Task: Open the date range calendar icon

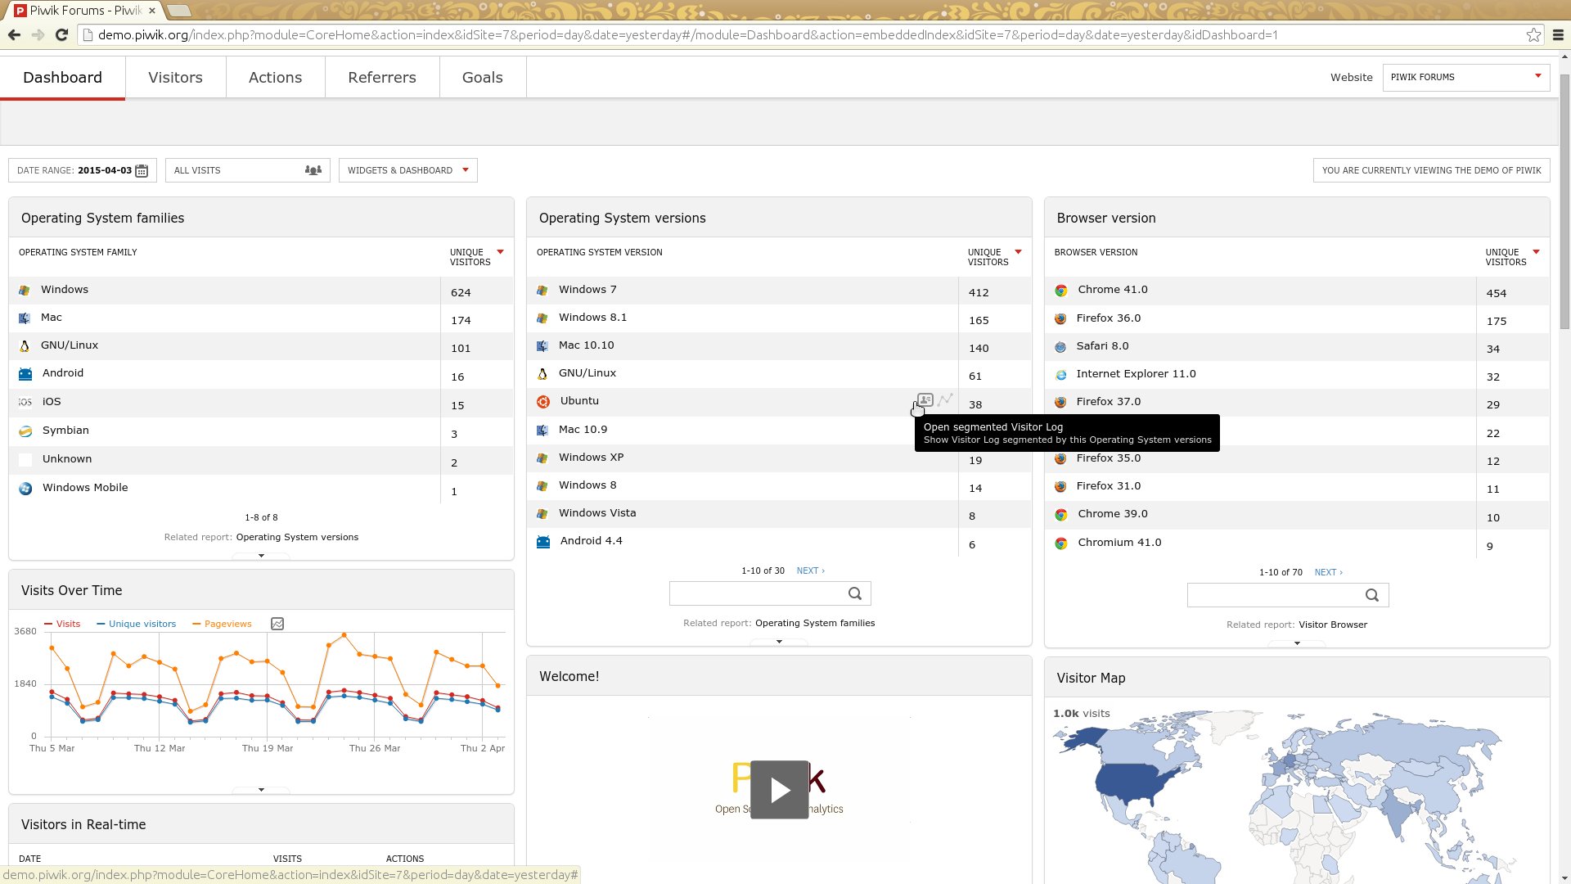Action: 142,170
